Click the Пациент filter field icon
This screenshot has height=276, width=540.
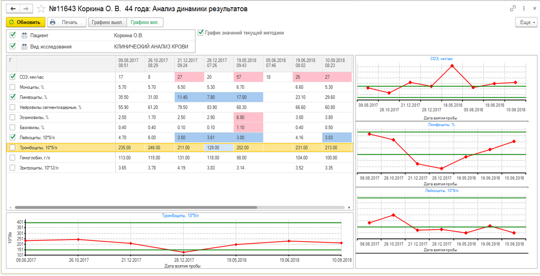click(24, 36)
